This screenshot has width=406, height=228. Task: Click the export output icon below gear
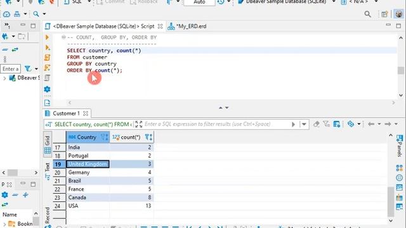pyautogui.click(x=47, y=103)
